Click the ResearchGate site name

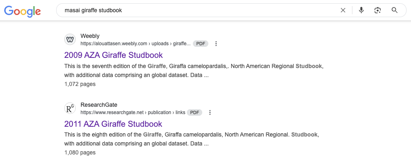click(99, 105)
